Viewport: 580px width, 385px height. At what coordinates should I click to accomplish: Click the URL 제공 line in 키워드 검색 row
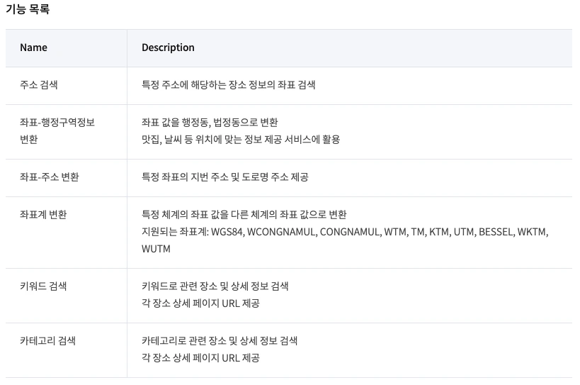point(200,303)
